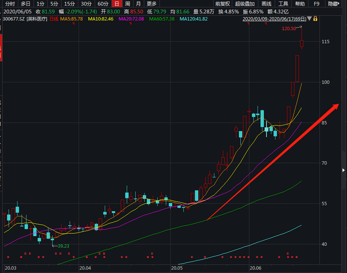
Task: Click the 超级叠加 overlay button
Action: tap(245, 4)
